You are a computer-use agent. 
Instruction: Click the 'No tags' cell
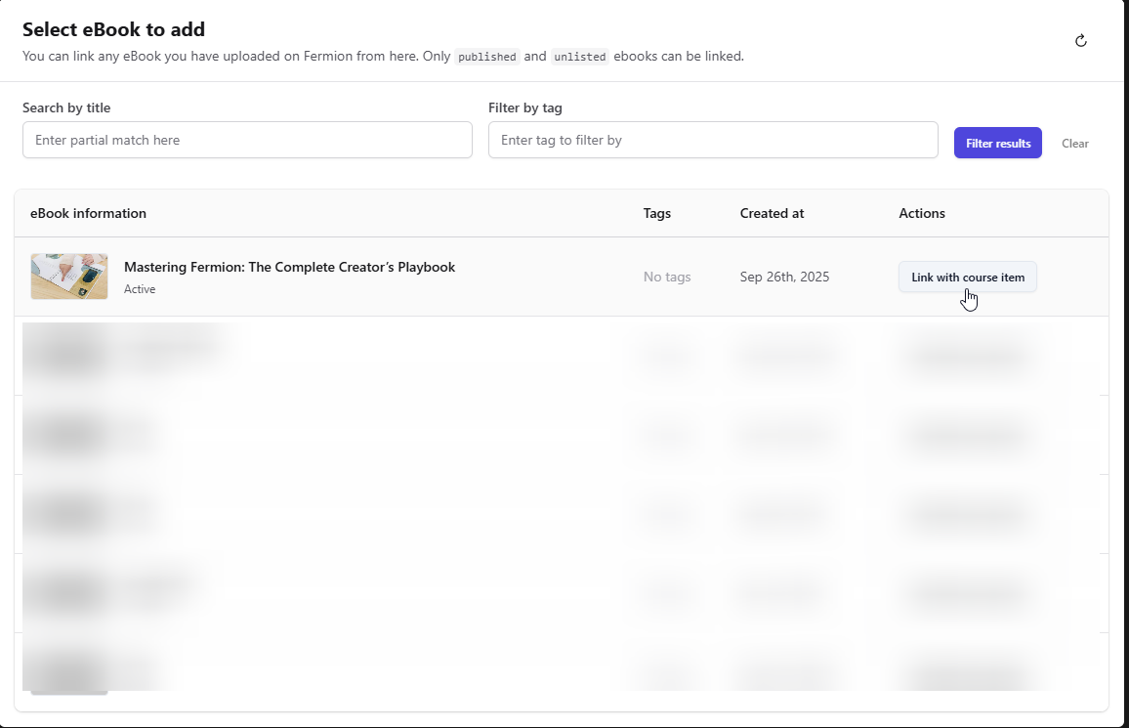[x=666, y=278]
